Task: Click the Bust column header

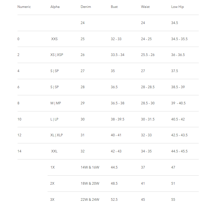Action: [x=114, y=7]
